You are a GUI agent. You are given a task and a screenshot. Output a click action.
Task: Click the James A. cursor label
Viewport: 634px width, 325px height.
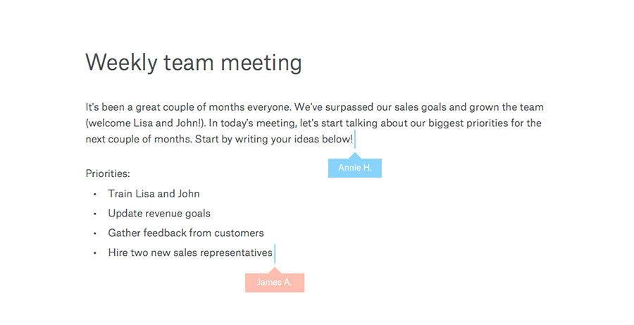point(275,282)
